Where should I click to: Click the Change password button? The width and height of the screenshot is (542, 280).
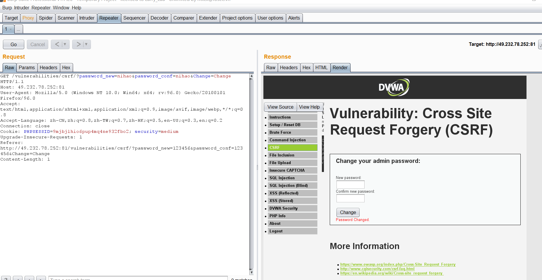coord(348,212)
